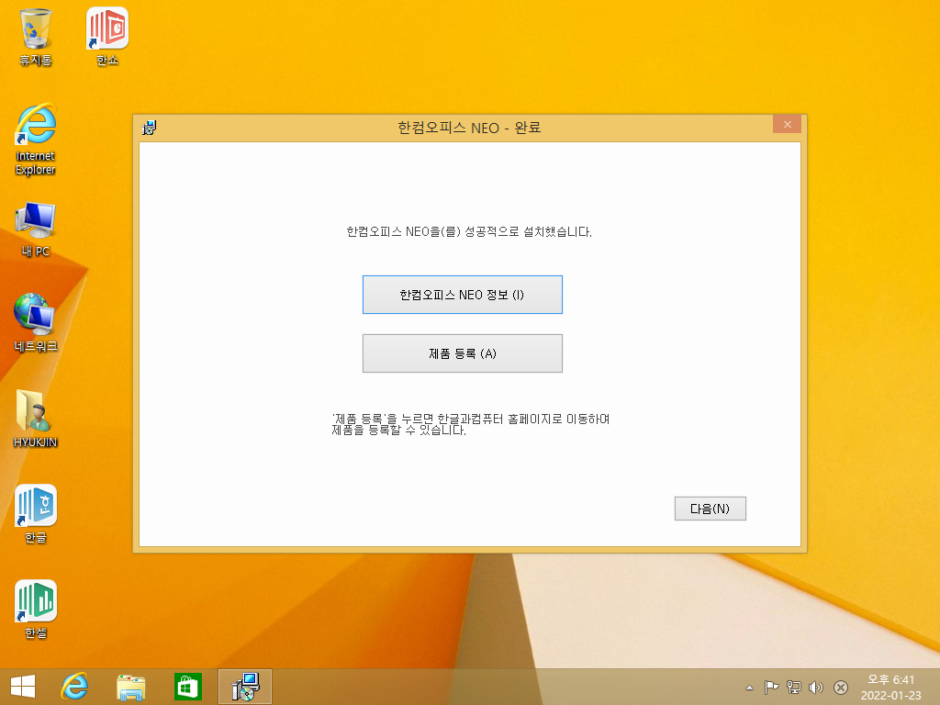The height and width of the screenshot is (705, 940).
Task: Select the 내 PC desktop icon
Action: (x=36, y=229)
